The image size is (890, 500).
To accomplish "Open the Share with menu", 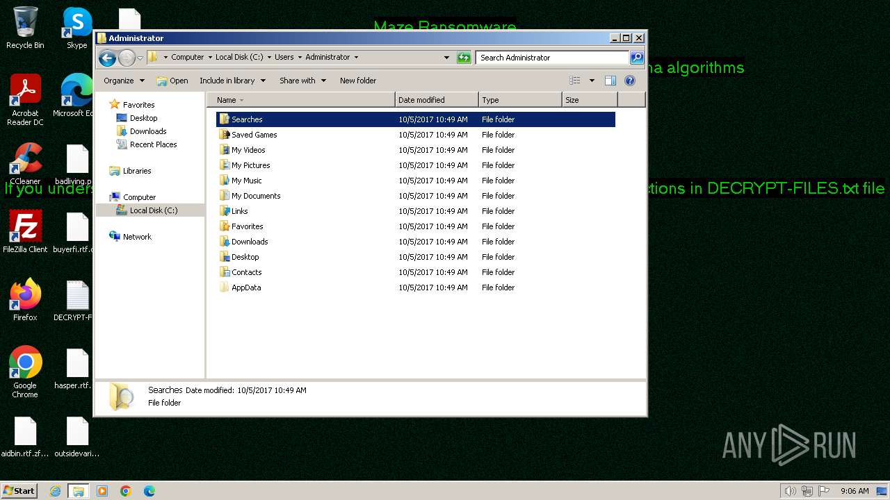I will pos(302,81).
